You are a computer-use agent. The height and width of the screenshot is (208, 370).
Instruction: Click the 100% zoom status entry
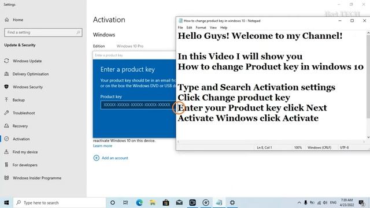click(298, 147)
